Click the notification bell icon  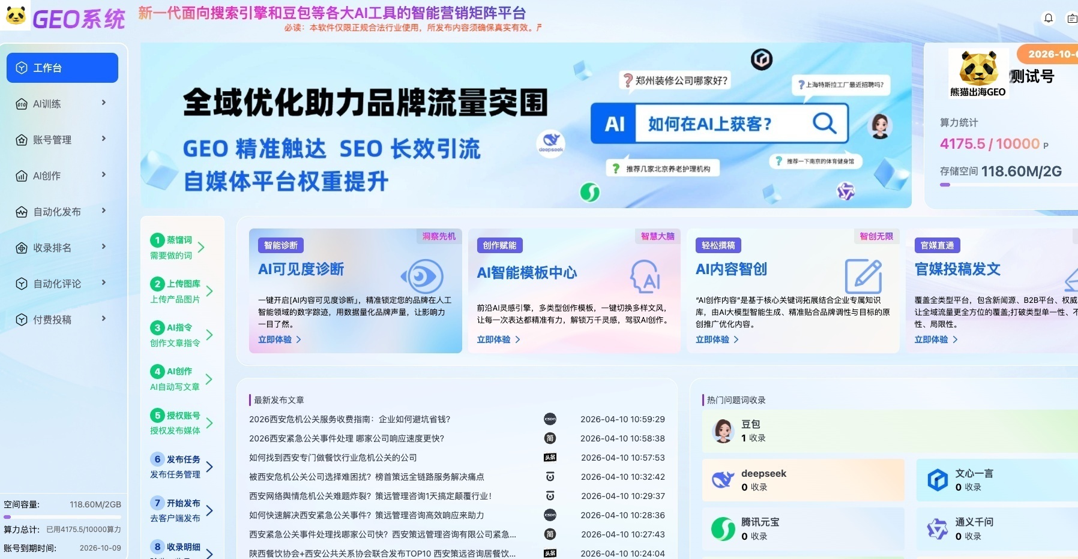point(1049,18)
